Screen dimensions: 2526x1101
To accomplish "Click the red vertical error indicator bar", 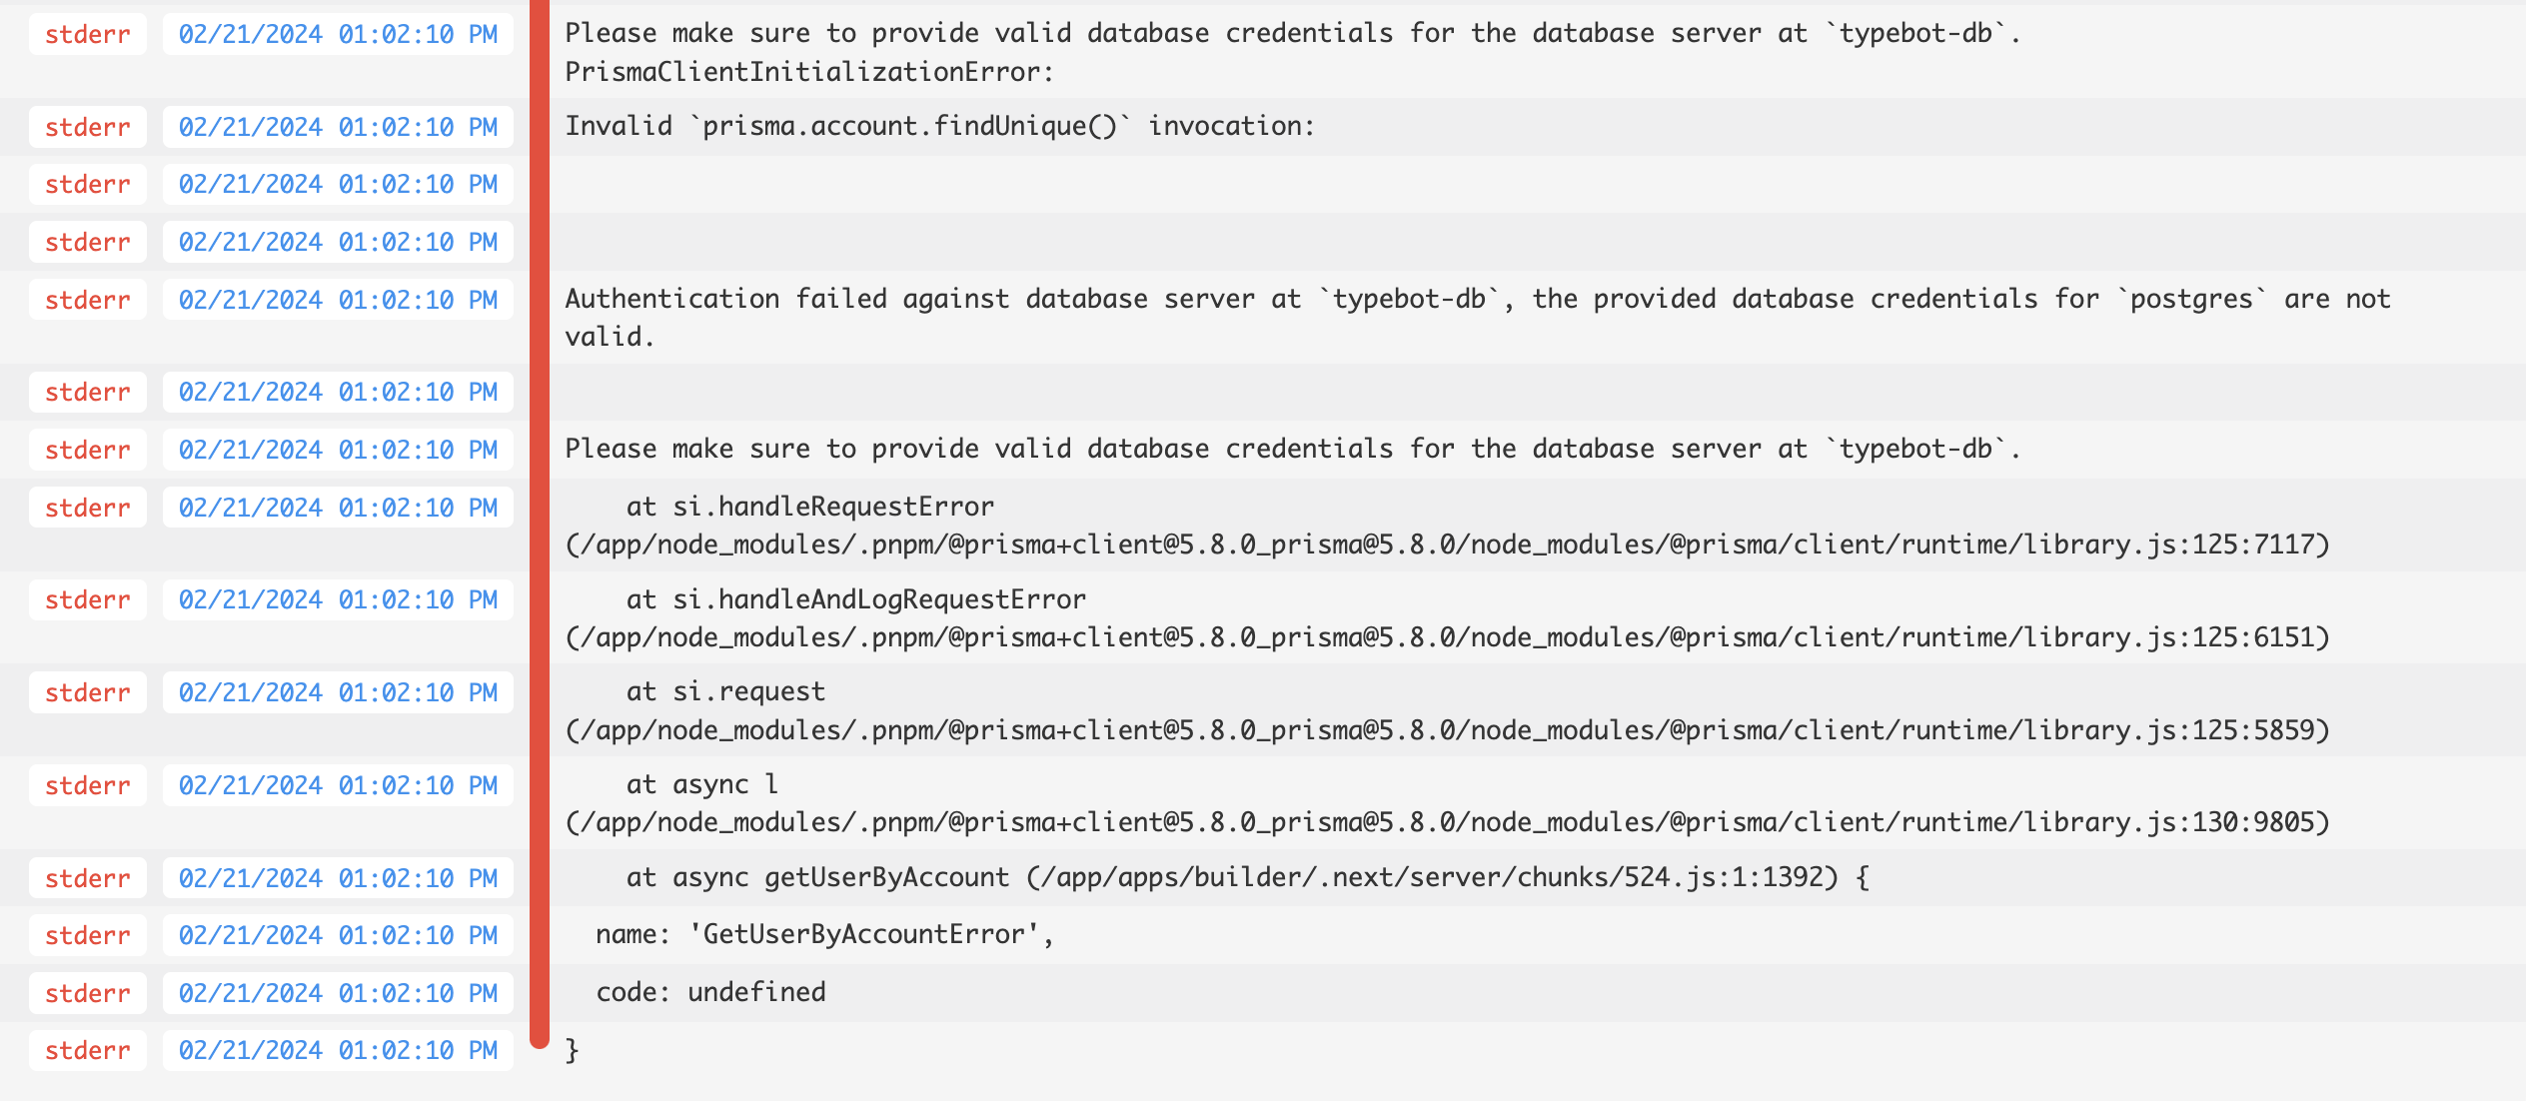I will 540,525.
